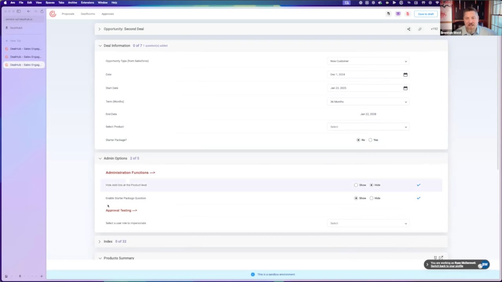The height and width of the screenshot is (282, 502).
Task: Expand the Opportunity: Second Deal section
Action: pyautogui.click(x=100, y=29)
